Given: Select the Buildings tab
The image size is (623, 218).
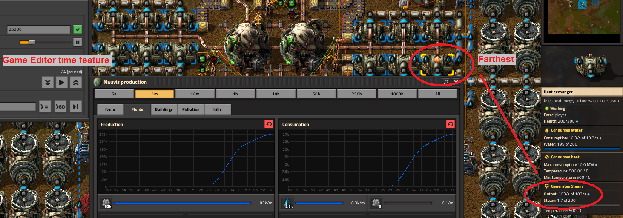Looking at the screenshot, I should coord(164,109).
